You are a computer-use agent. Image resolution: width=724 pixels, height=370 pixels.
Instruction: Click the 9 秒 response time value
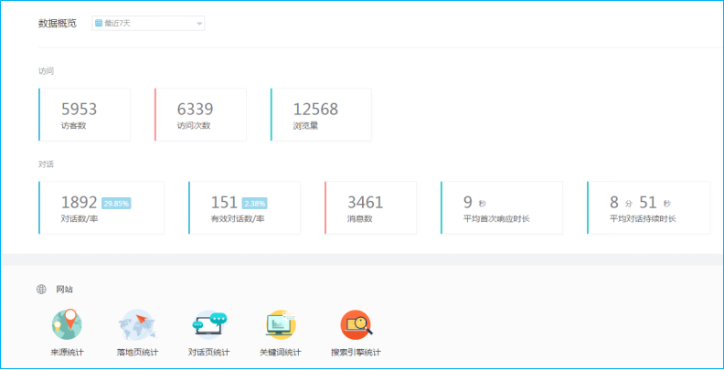(474, 203)
